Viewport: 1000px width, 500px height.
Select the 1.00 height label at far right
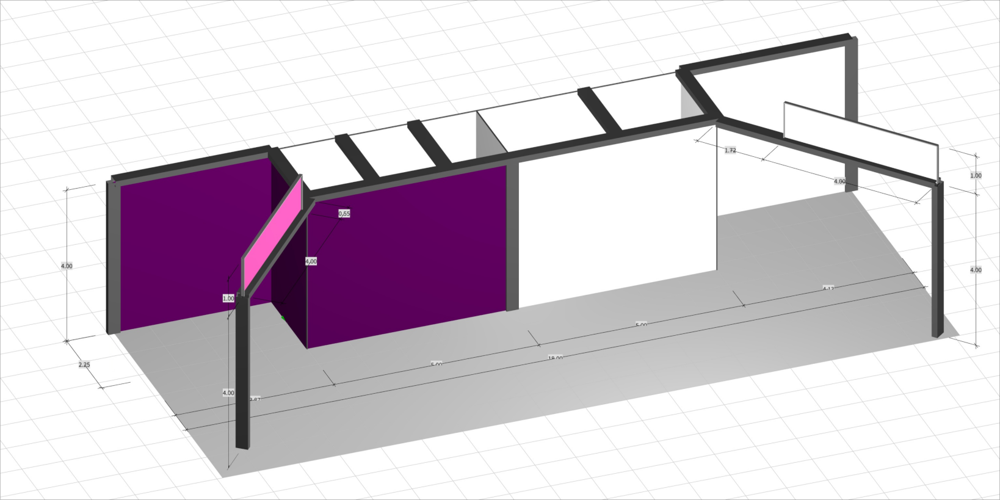(976, 176)
